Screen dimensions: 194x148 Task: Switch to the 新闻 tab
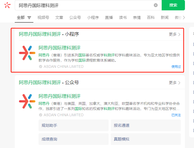165,18
